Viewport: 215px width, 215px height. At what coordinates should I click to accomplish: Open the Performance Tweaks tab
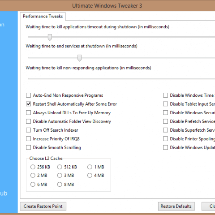[43, 16]
